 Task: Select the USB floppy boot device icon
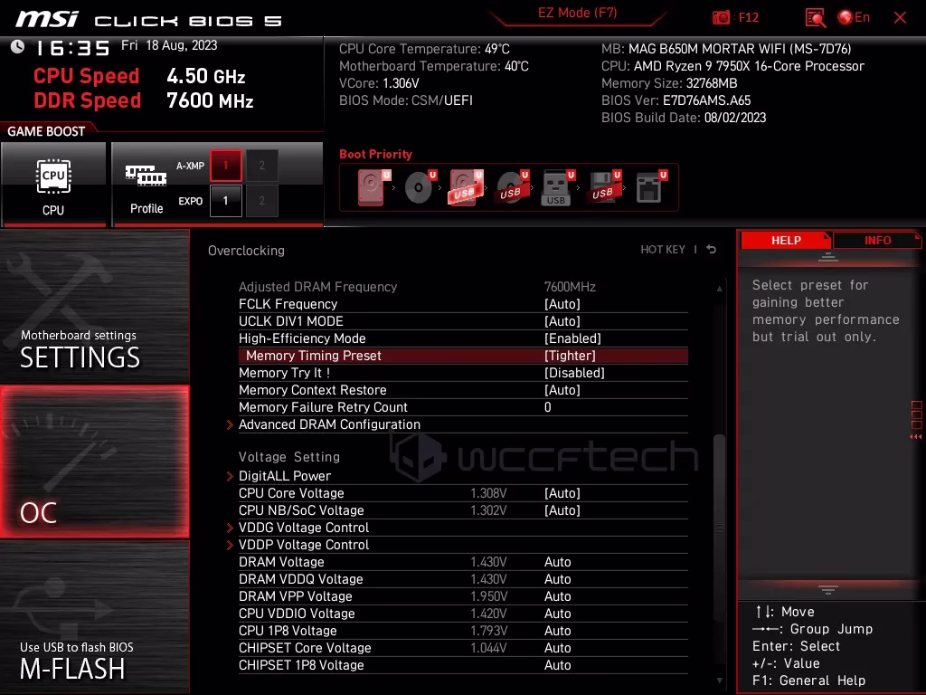(603, 187)
